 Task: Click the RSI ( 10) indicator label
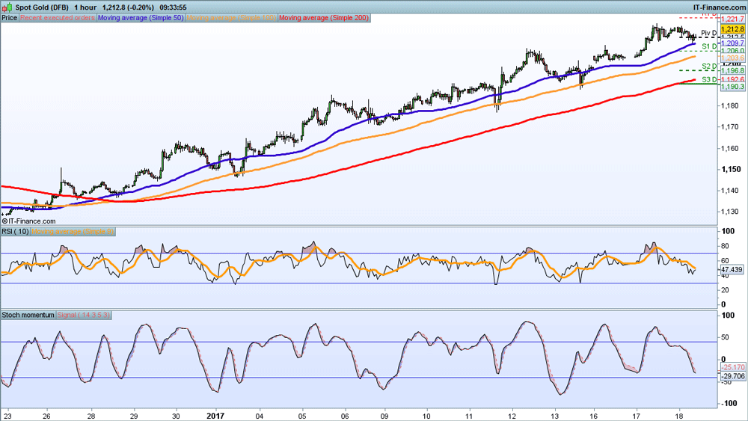click(x=15, y=231)
